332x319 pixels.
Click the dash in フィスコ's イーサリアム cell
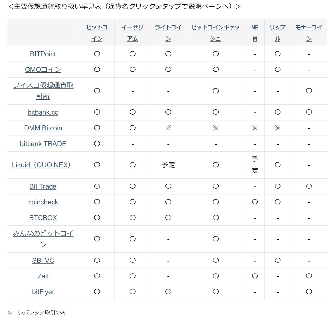132,91
